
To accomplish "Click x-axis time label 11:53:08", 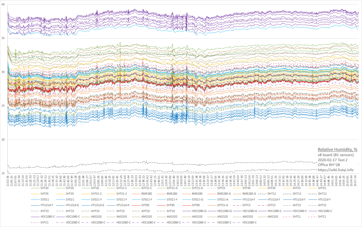I will pos(79,181).
